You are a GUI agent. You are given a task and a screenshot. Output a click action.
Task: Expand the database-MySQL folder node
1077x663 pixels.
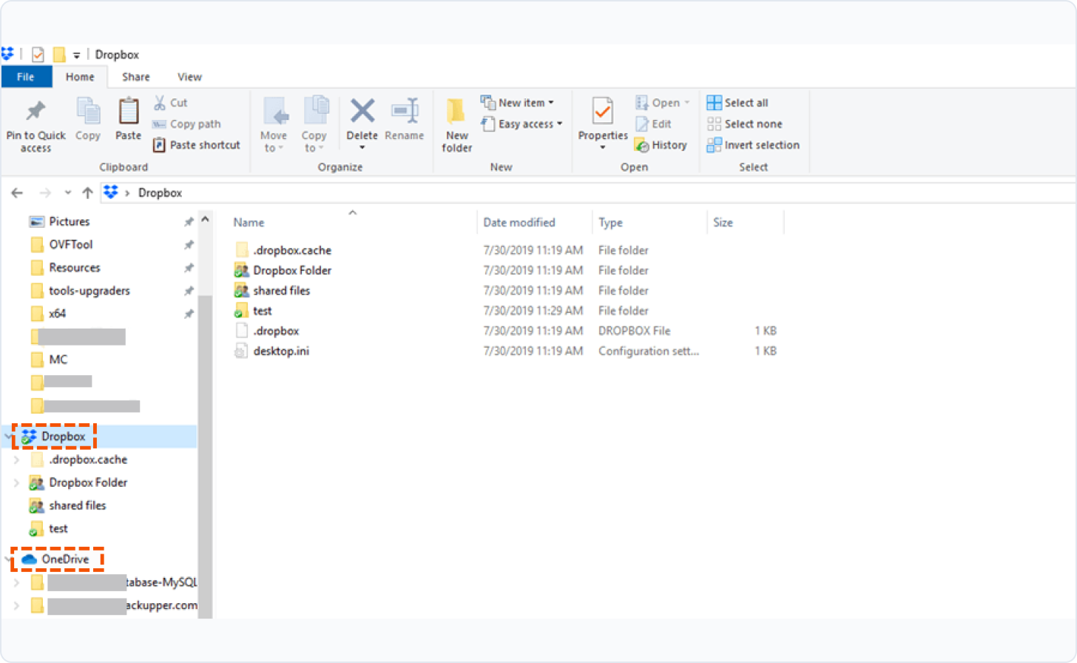tap(16, 582)
